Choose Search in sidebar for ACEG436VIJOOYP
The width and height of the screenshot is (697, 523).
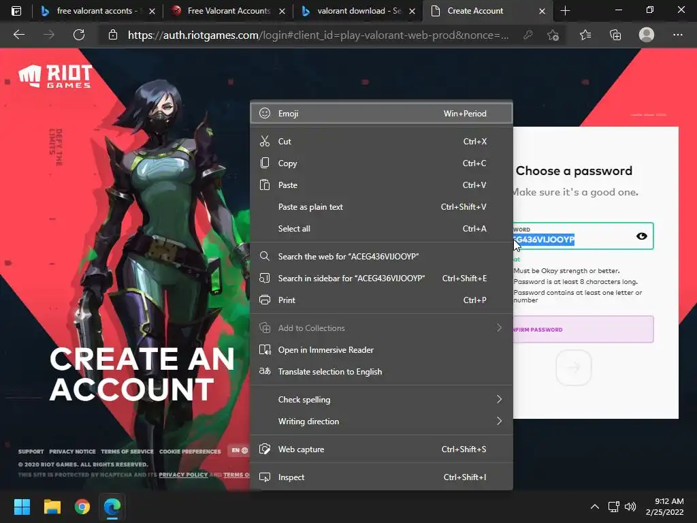(381, 279)
